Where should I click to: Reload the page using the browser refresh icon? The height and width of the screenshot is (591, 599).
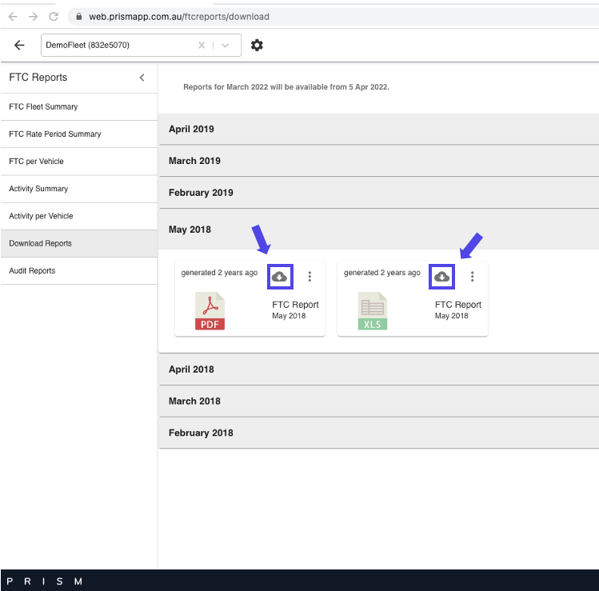[54, 16]
